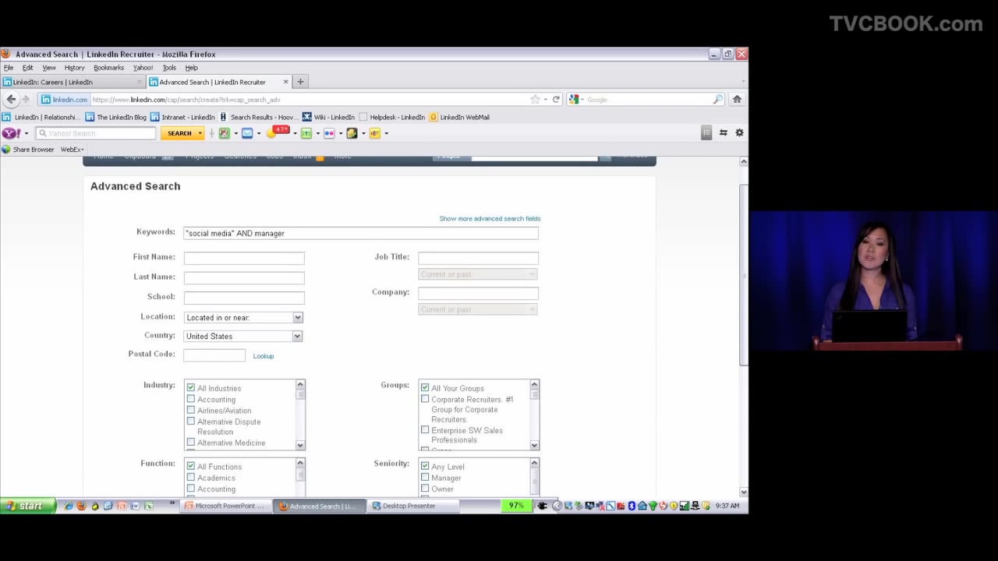Open the Helpdesk - LinkedIn bookmark

click(392, 117)
